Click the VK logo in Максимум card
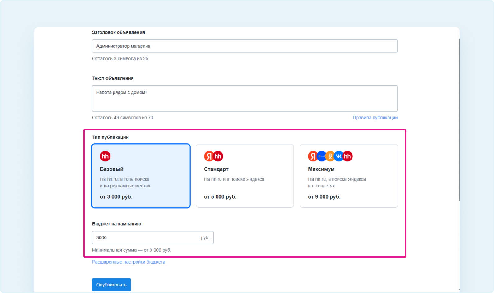494x293 pixels. click(x=338, y=156)
